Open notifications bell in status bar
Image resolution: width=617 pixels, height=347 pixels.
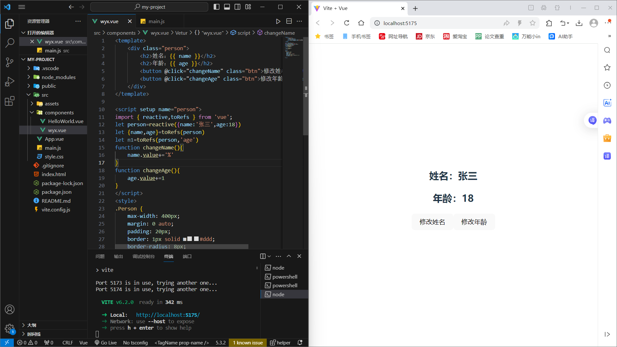[300, 343]
